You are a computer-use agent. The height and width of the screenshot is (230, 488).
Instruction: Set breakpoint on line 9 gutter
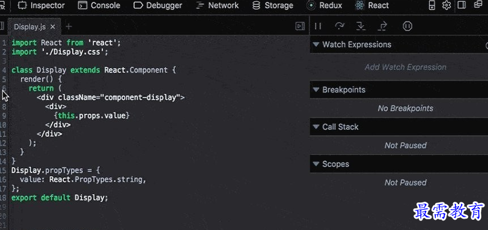coord(4,116)
